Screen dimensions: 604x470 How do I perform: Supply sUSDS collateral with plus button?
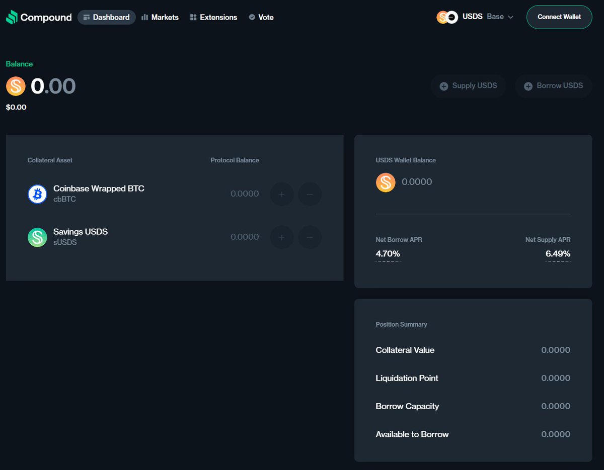pos(282,237)
